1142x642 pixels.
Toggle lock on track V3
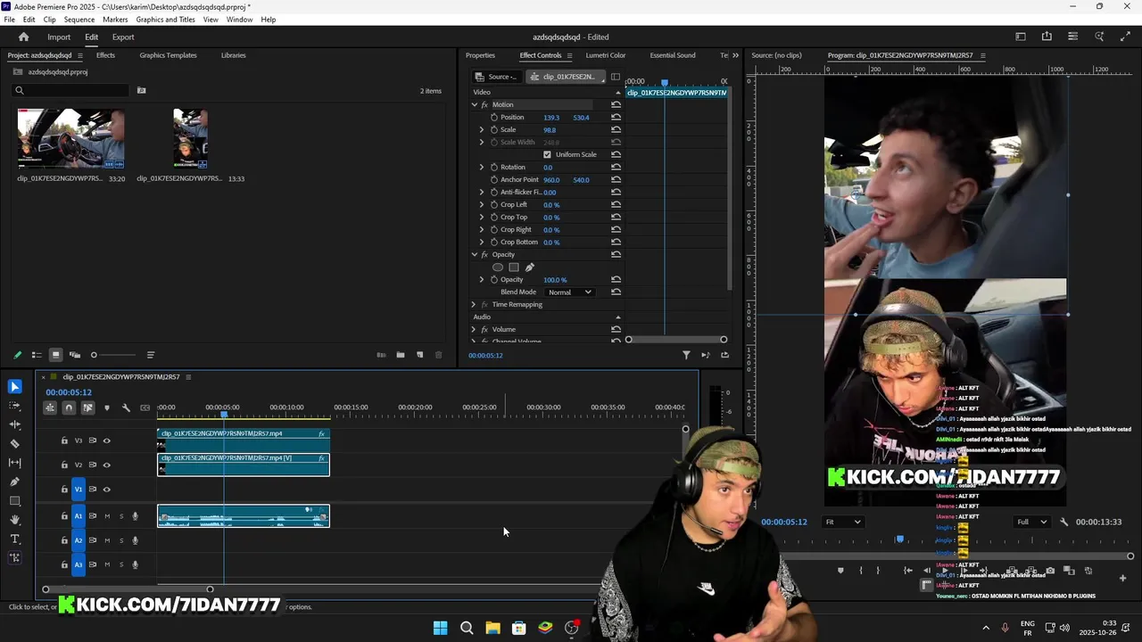(x=64, y=440)
